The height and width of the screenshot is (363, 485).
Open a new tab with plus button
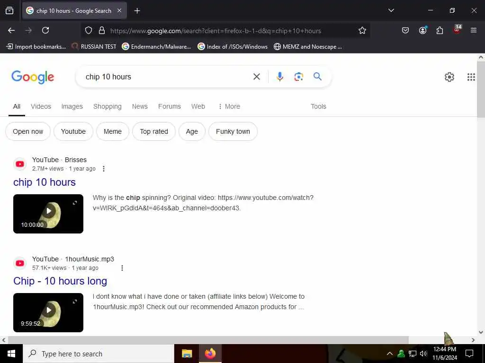point(137,11)
